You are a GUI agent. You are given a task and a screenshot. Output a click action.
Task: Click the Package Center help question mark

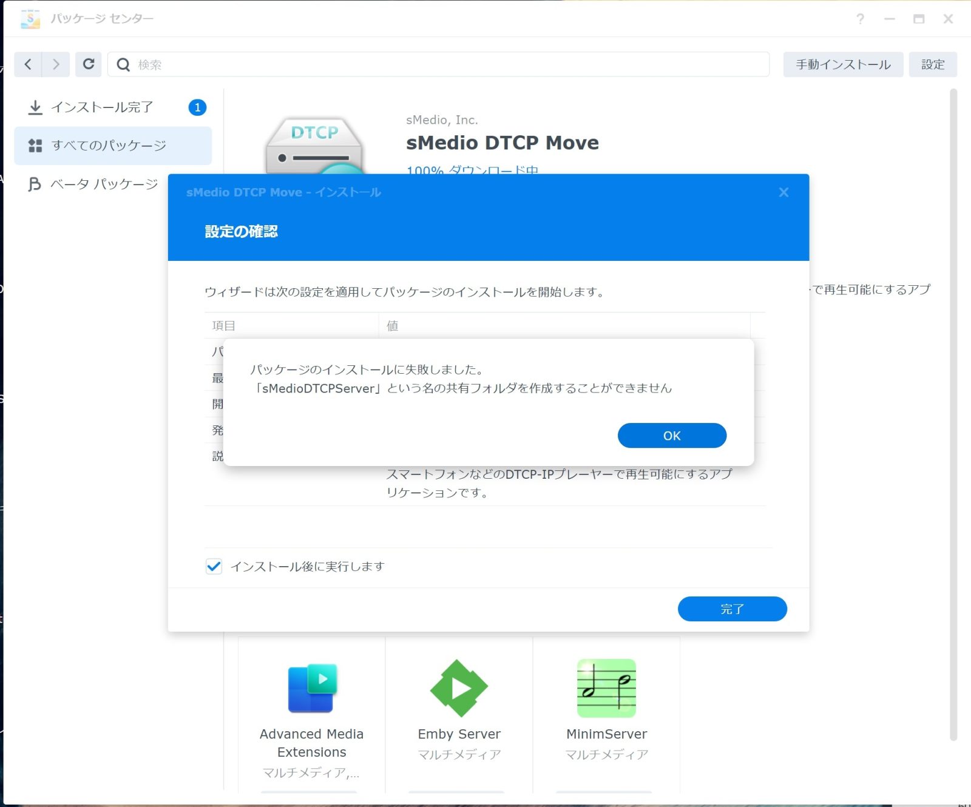coord(860,19)
